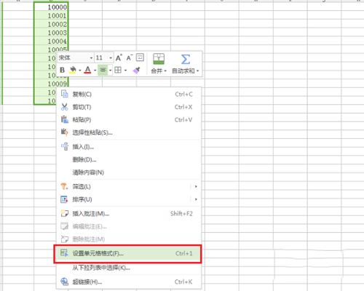Click the AutoSum sigma (自动求和) icon

click(186, 59)
